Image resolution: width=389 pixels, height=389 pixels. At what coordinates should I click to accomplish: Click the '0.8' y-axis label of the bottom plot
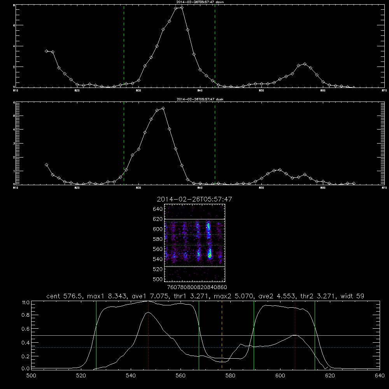26,315
